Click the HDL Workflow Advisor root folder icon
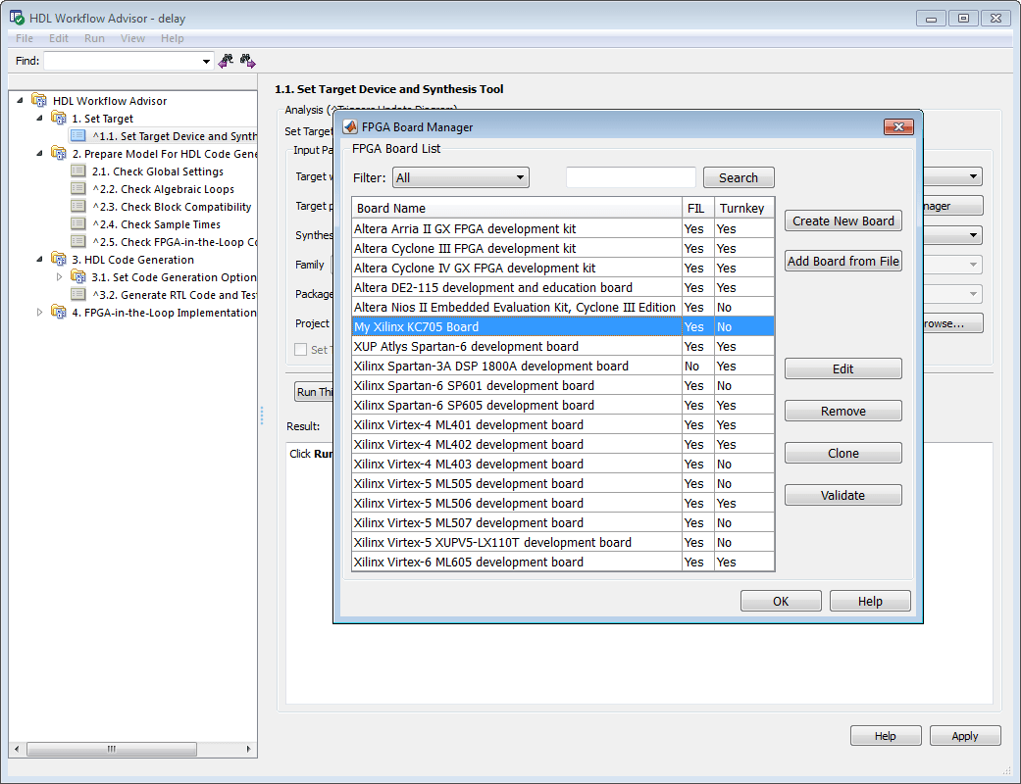 click(x=39, y=100)
